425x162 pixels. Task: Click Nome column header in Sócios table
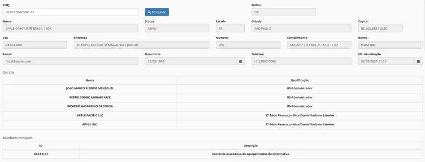tap(90, 80)
